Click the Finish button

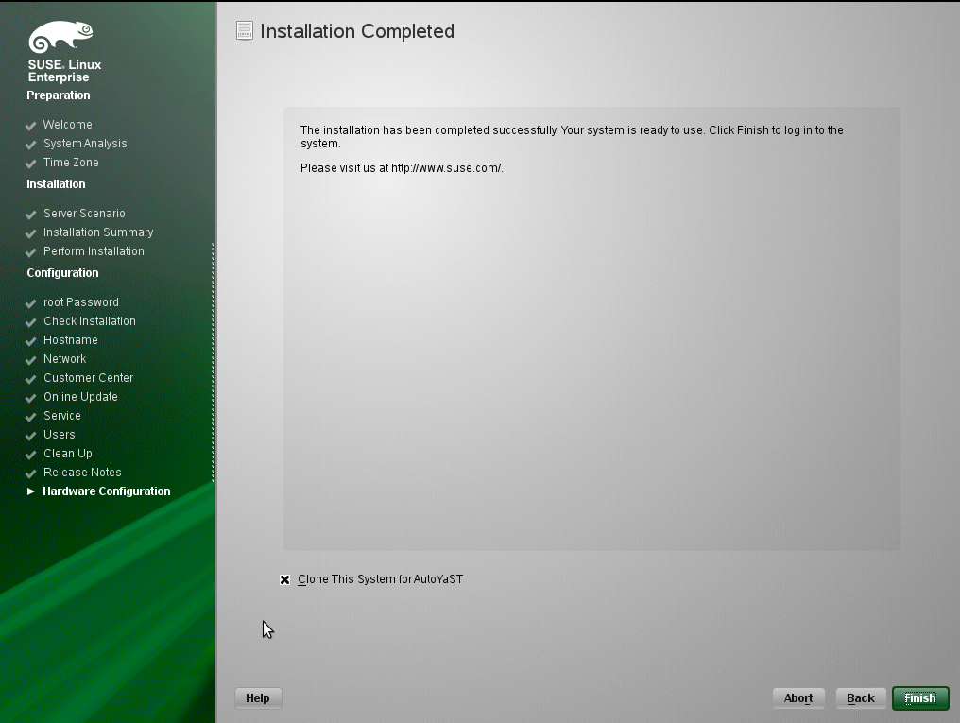pyautogui.click(x=920, y=697)
